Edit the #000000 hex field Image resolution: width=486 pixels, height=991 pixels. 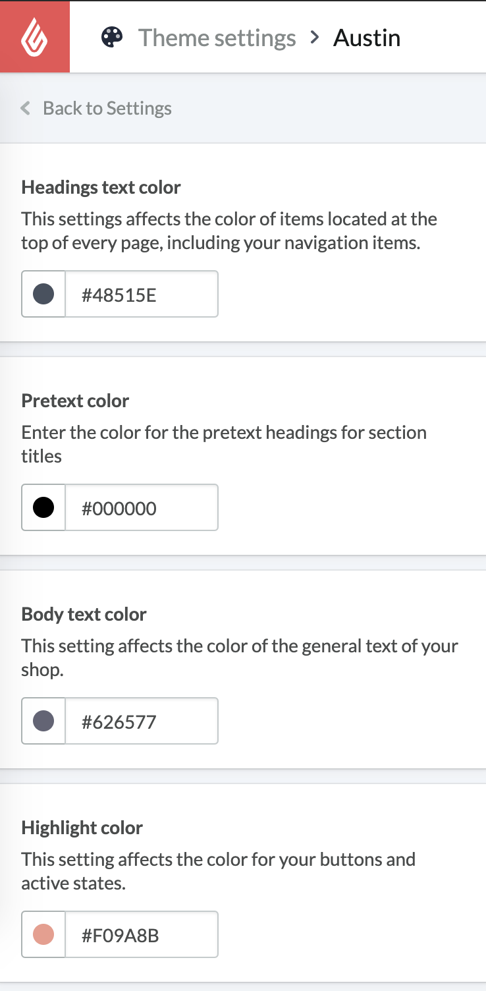[x=141, y=507]
